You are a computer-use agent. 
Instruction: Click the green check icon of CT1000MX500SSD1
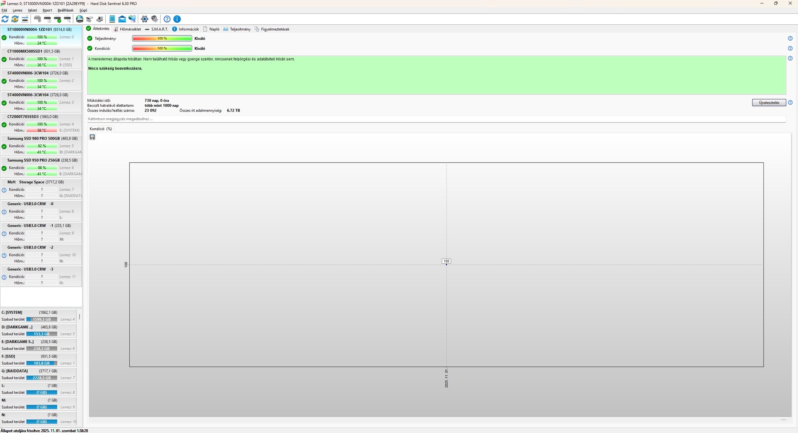(4, 59)
